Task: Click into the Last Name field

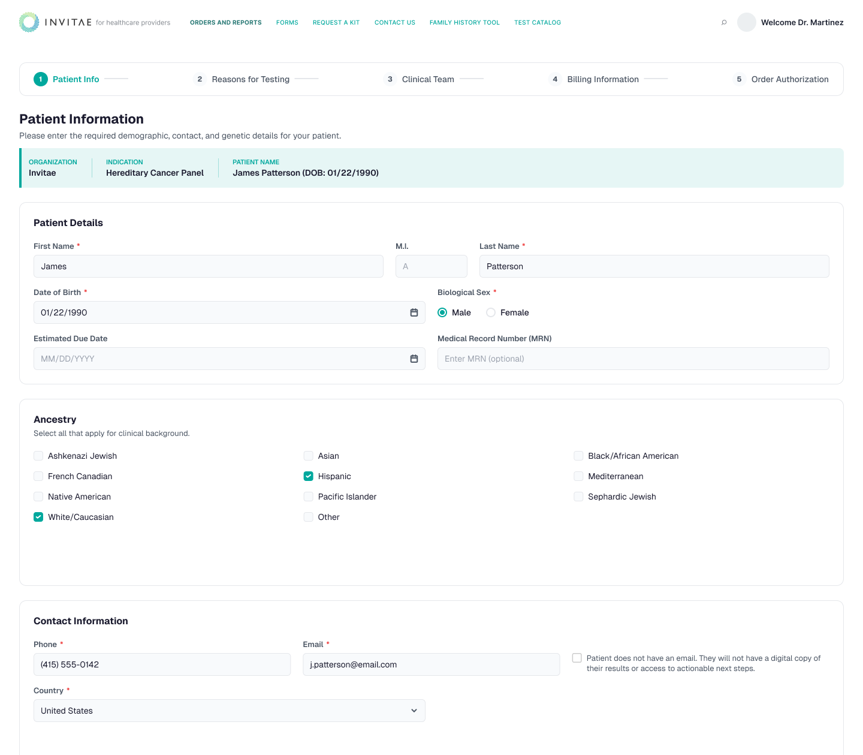Action: (654, 266)
